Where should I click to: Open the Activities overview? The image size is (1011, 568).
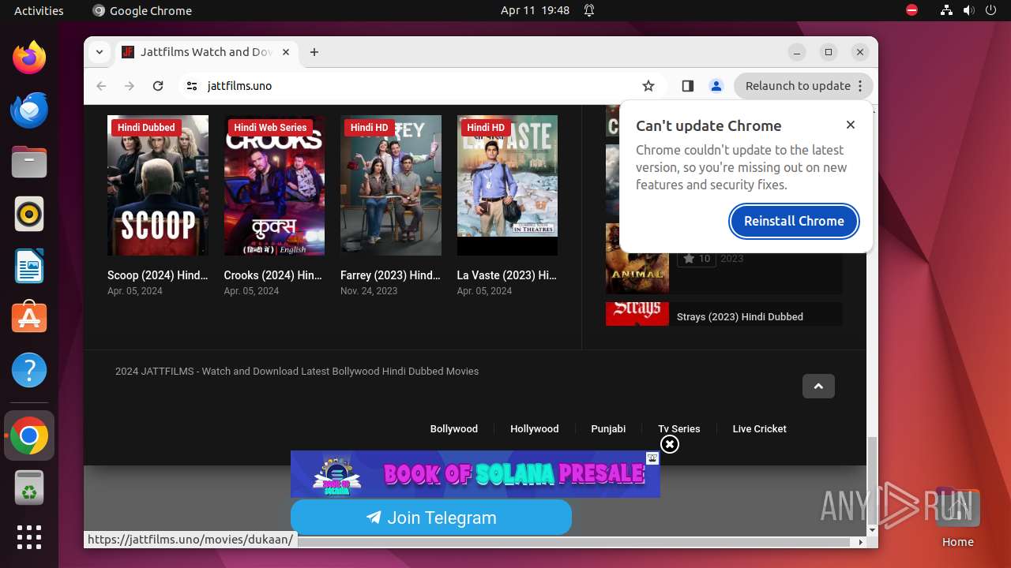39,10
